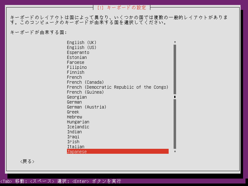Click the <戻る> back button

(27, 162)
